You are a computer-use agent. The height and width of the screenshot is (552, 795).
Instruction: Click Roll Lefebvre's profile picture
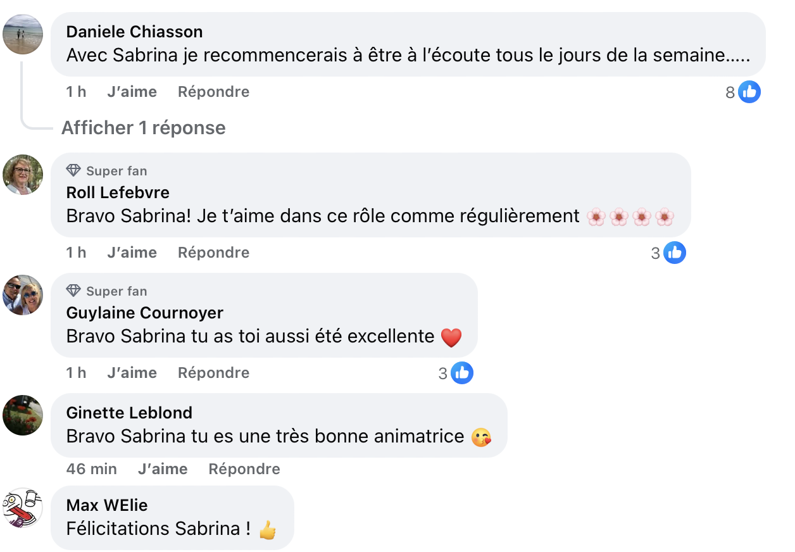[x=23, y=175]
